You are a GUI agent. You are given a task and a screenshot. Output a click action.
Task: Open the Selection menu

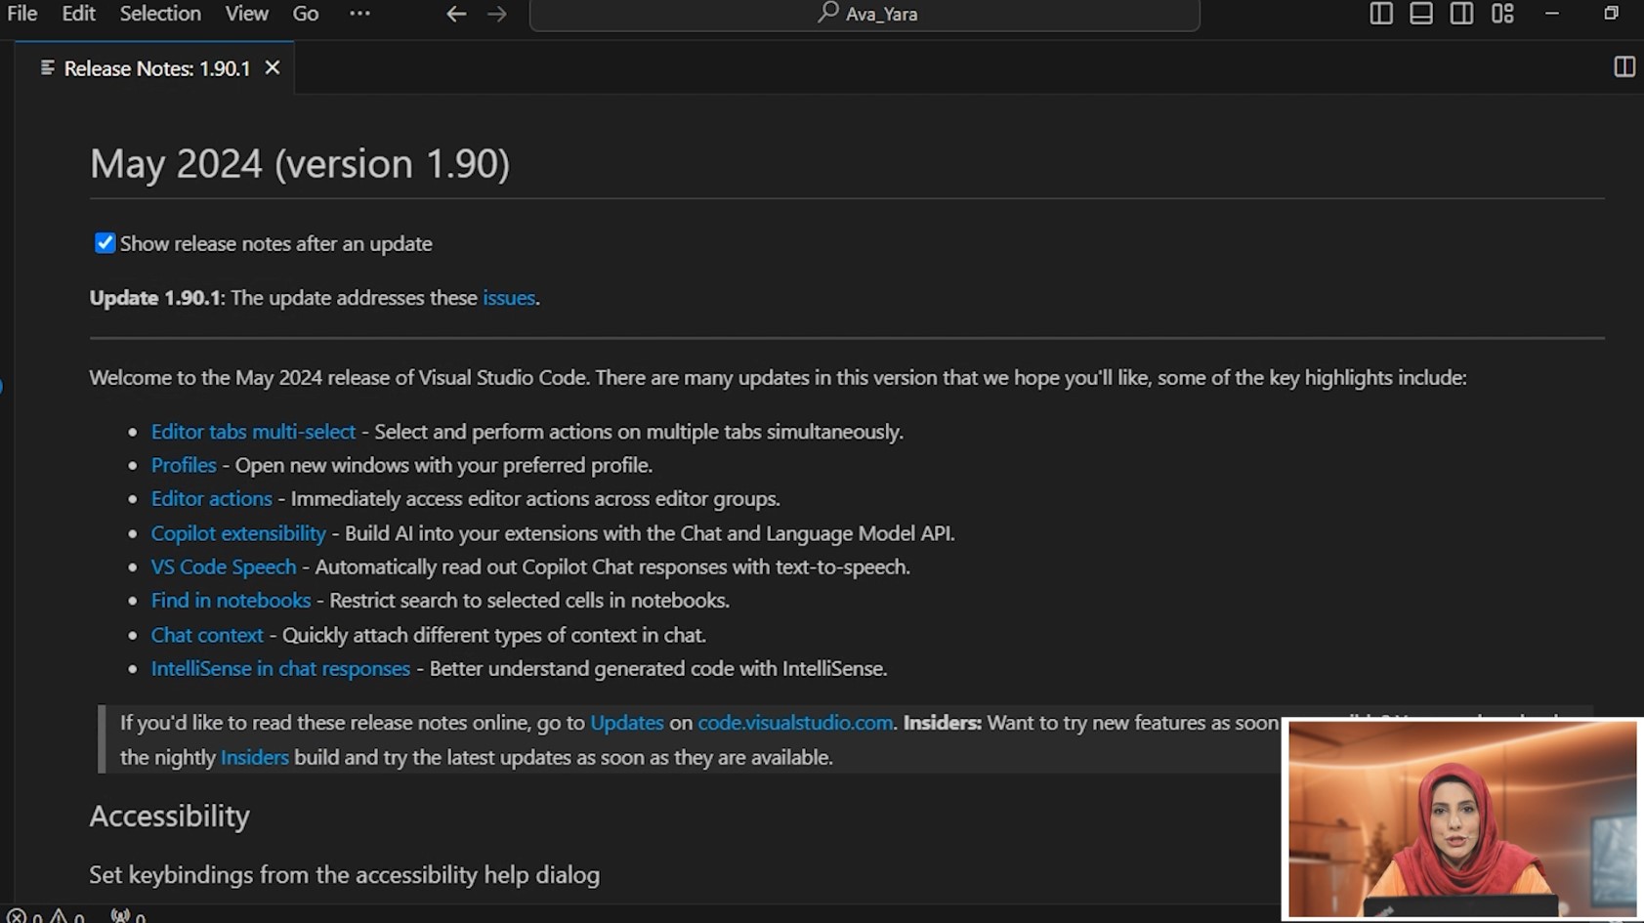coord(160,14)
